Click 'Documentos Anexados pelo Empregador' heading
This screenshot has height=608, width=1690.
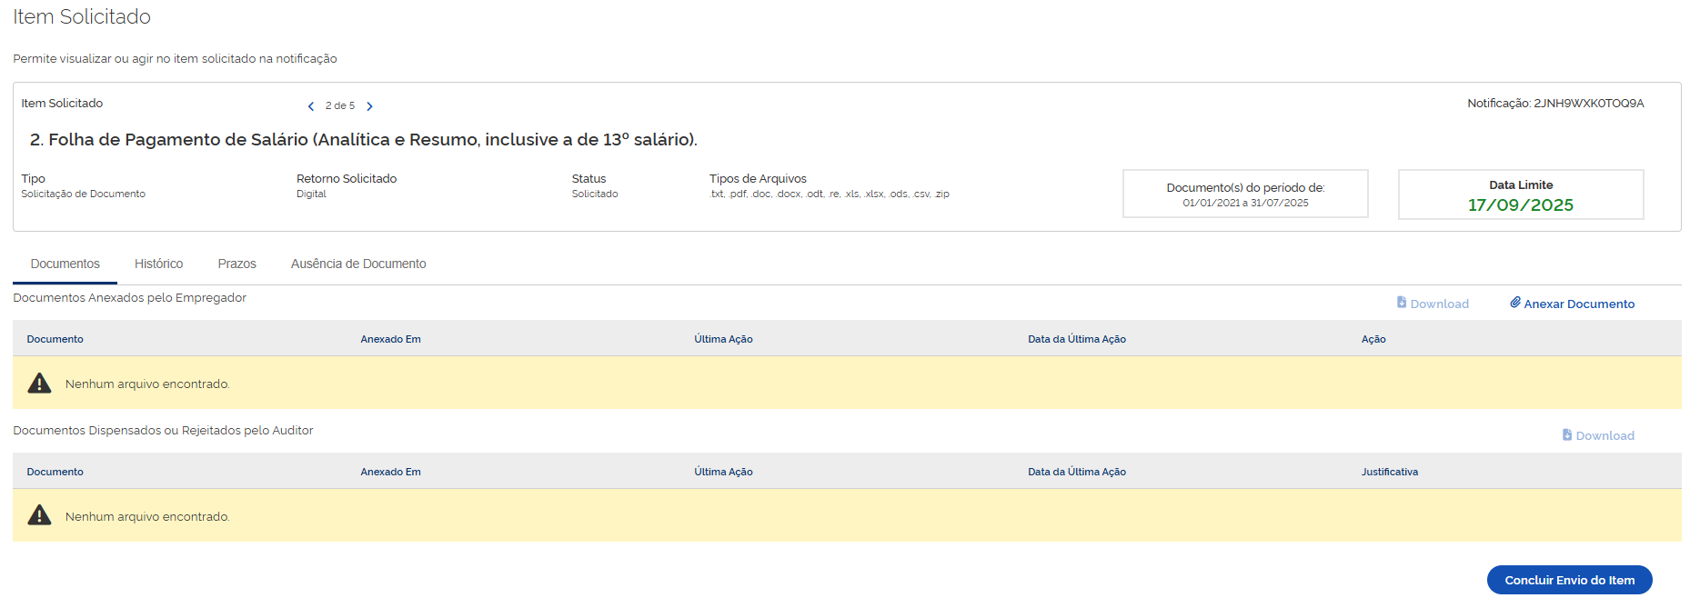[x=129, y=298]
